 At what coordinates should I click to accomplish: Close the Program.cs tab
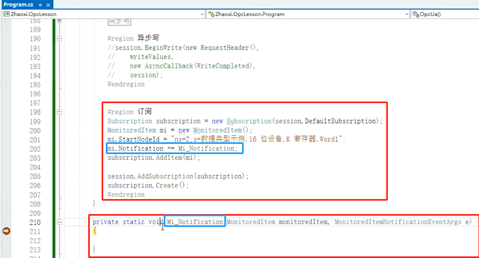click(x=48, y=5)
